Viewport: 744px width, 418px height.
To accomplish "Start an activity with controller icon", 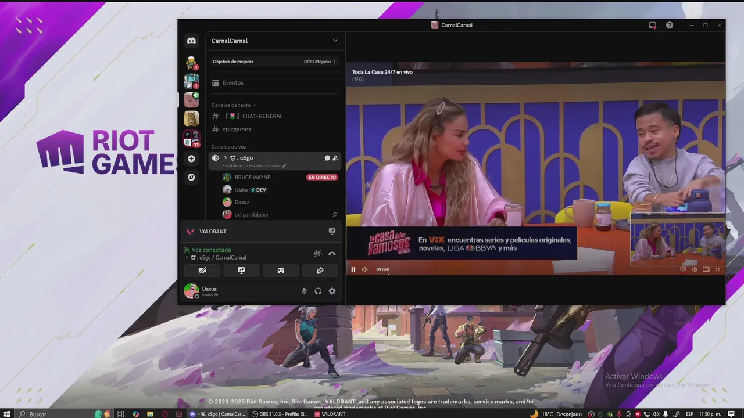I will [x=281, y=271].
